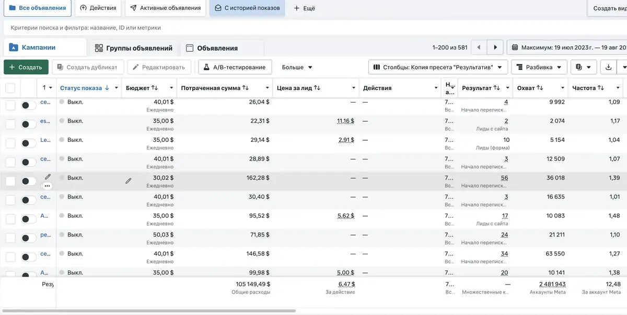Go to next page arrow
The image size is (627, 315).
(495, 48)
